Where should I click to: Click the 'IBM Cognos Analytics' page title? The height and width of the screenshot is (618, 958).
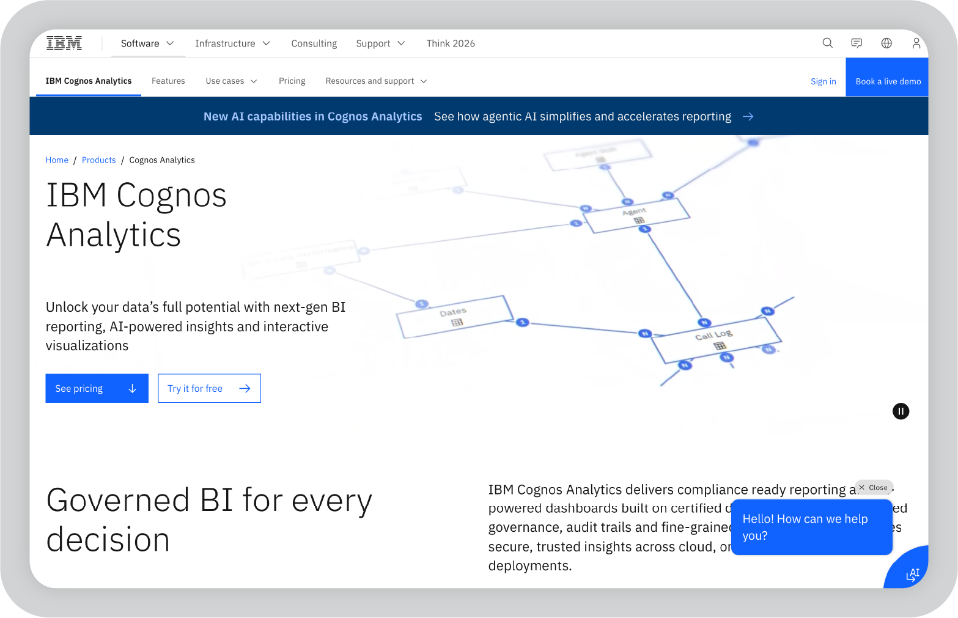136,215
